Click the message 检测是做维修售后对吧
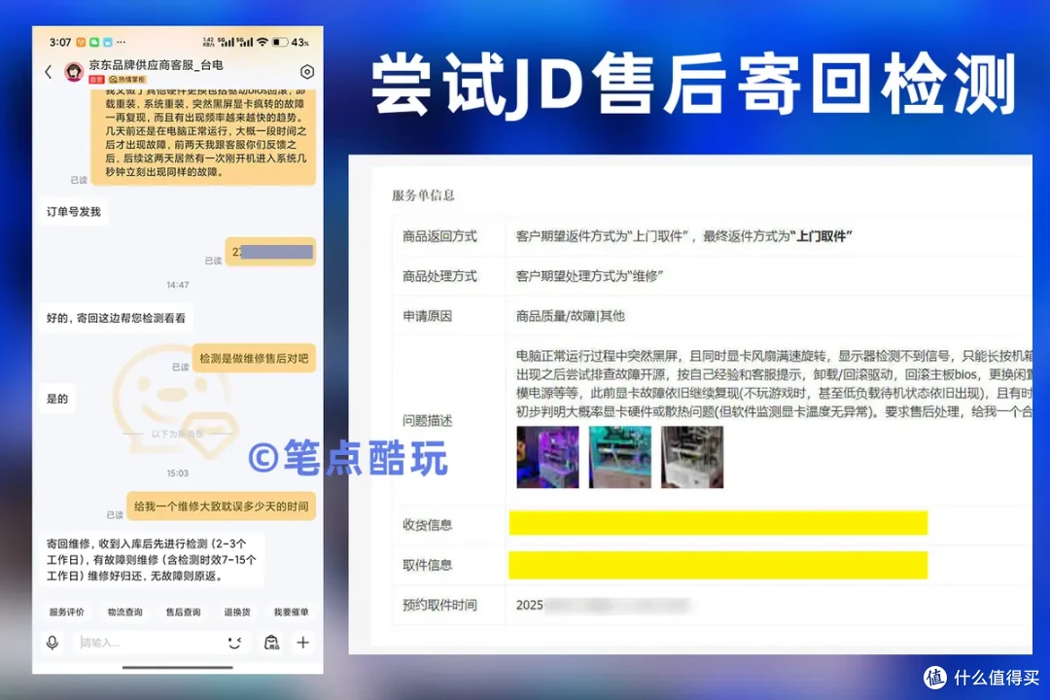This screenshot has width=1050, height=700. click(x=254, y=359)
